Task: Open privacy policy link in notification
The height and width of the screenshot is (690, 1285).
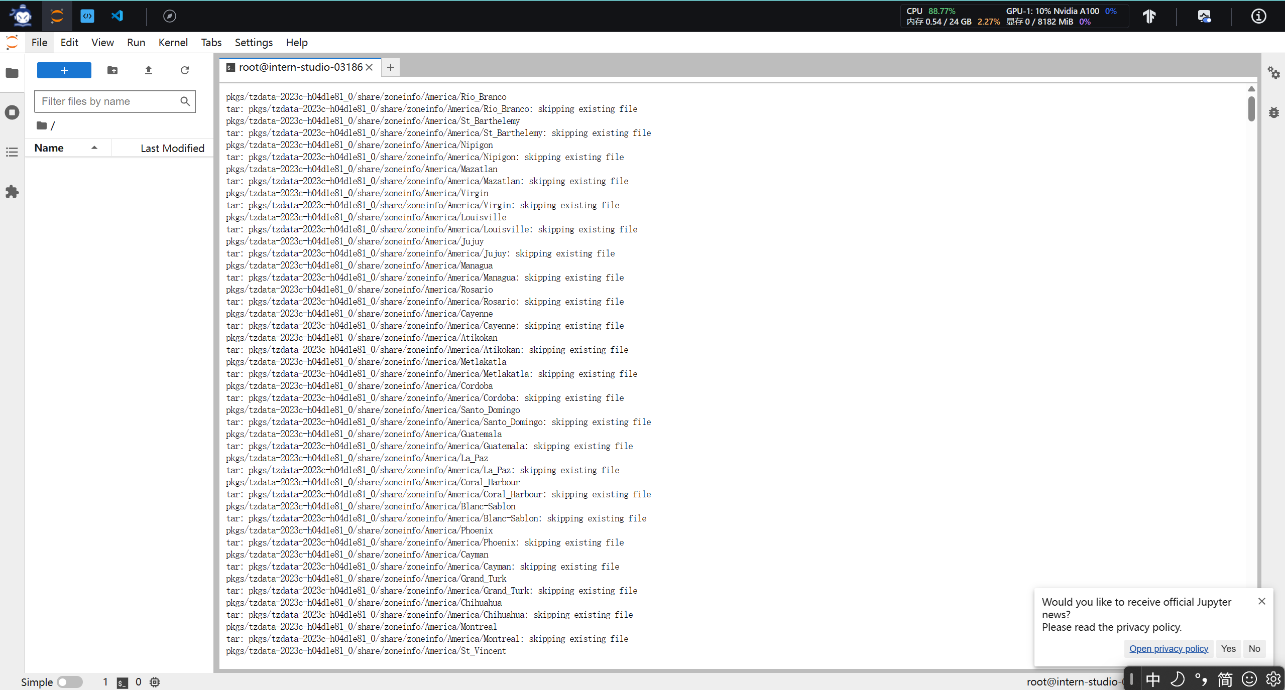Action: coord(1169,649)
